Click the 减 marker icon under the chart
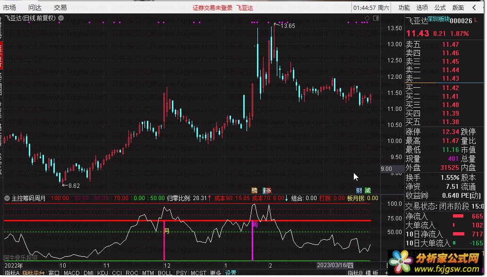Image resolution: width=487 pixels, height=277 pixels. [x=368, y=191]
